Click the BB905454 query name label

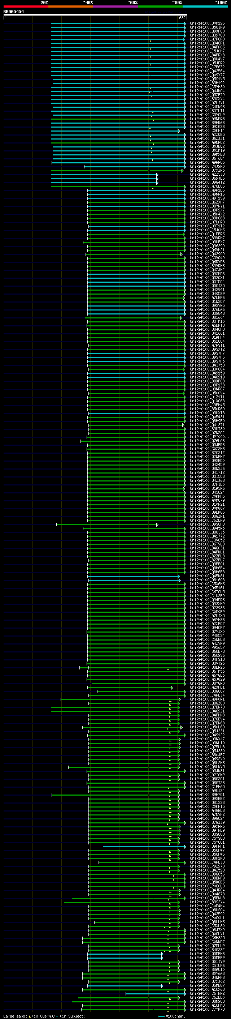[x=13, y=12]
